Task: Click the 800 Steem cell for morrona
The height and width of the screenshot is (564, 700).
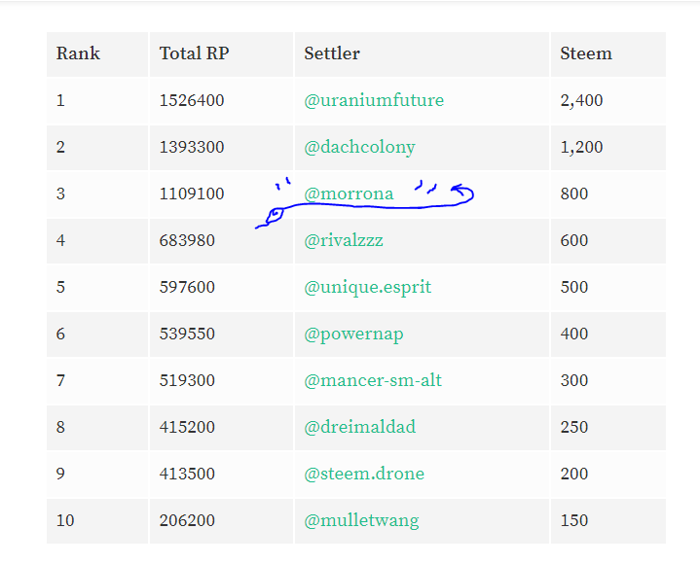Action: coord(574,194)
